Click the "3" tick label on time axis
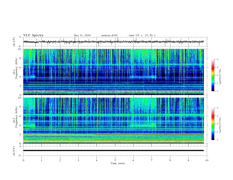Screen dimensions: 233x180 78,160
